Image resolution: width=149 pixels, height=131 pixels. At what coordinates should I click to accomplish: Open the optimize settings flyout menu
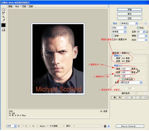[145, 24]
